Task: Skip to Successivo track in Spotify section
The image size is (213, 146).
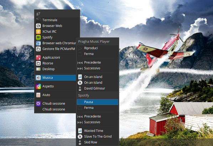Action: (x=98, y=122)
